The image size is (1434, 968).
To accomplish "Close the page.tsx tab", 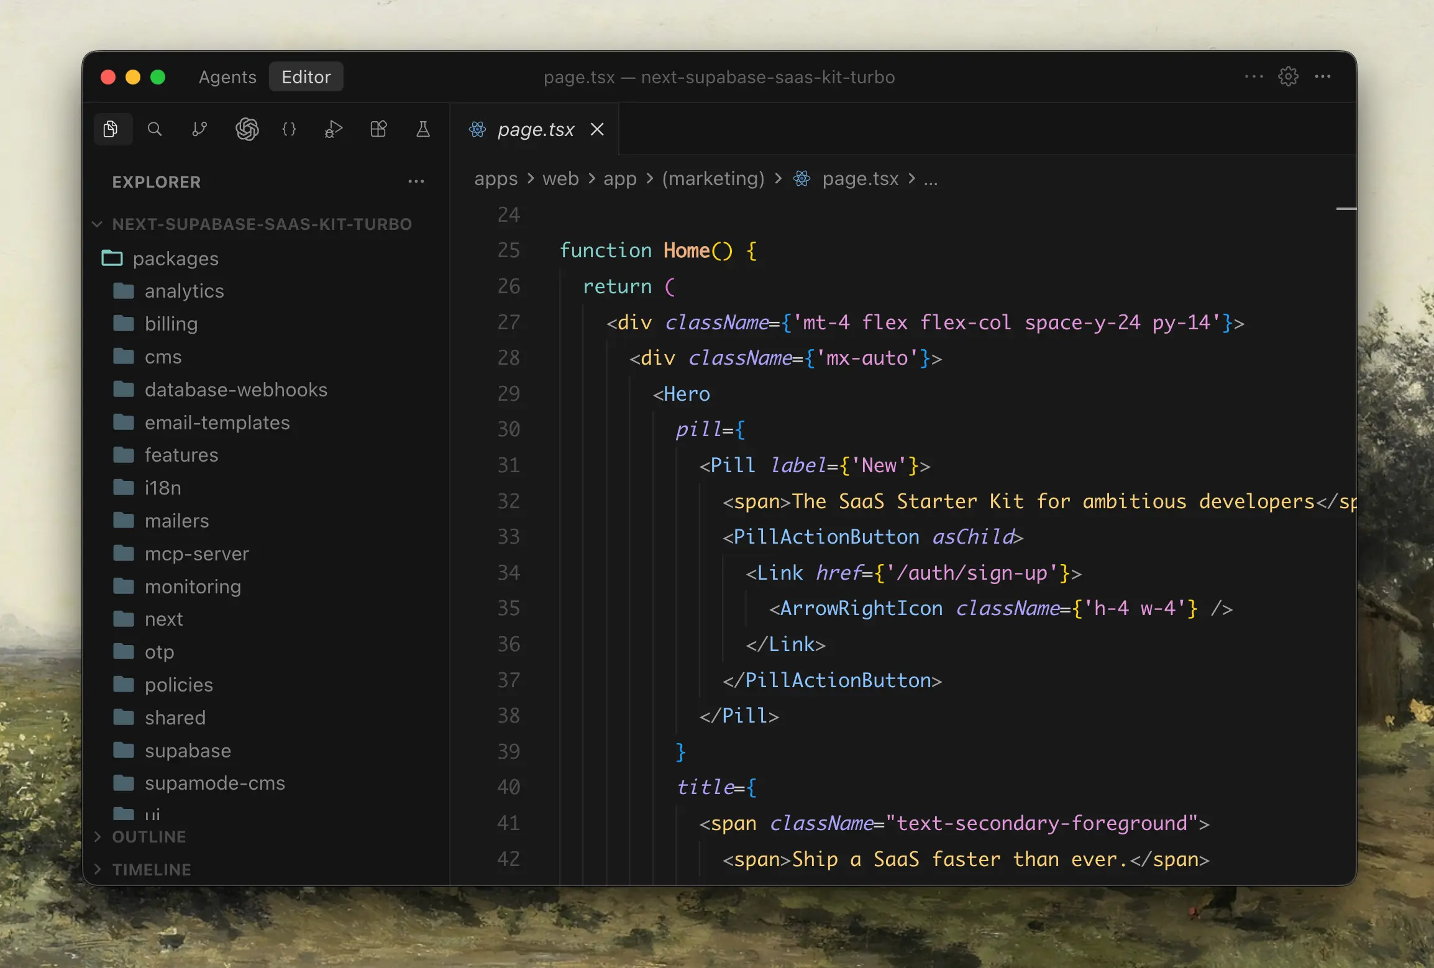I will coord(597,129).
